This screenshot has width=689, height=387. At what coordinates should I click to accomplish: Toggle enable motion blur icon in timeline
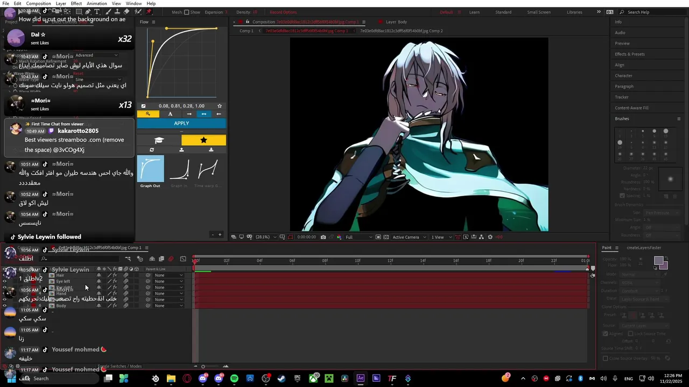point(171,259)
